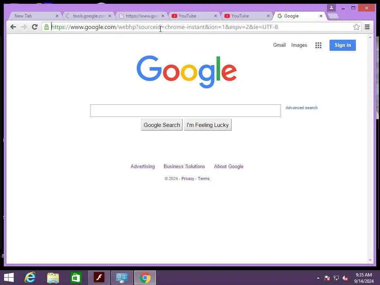Click into the Google search box
380x285 pixels.
186,111
